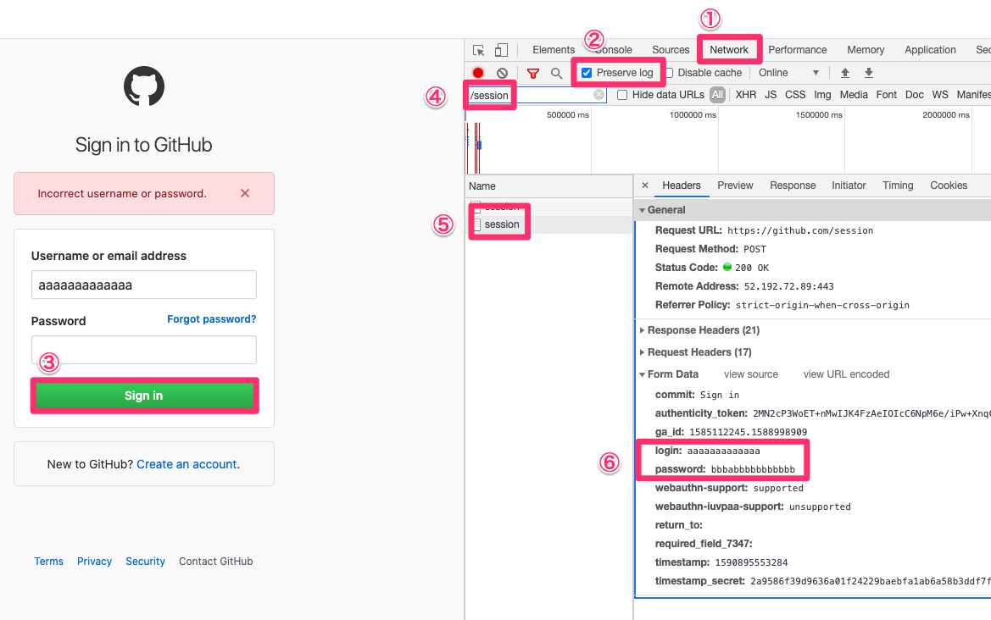This screenshot has width=991, height=620.
Task: Stop recording network log red button
Action: coord(478,73)
